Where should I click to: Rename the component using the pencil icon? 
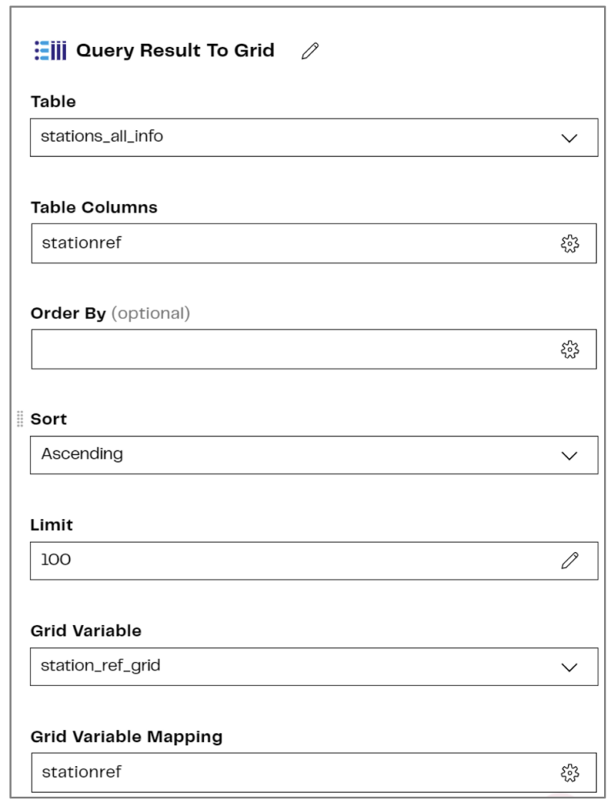tap(307, 49)
